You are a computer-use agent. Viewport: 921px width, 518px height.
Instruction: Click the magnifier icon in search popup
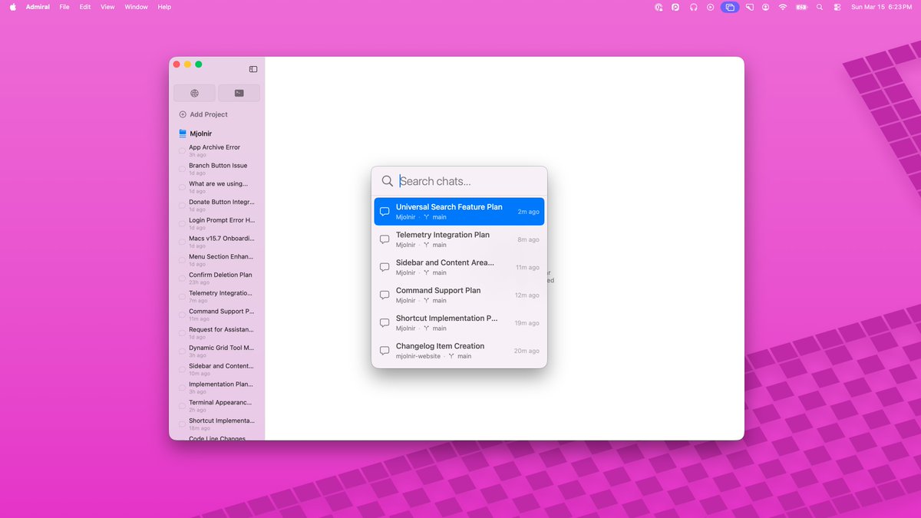[x=388, y=181]
